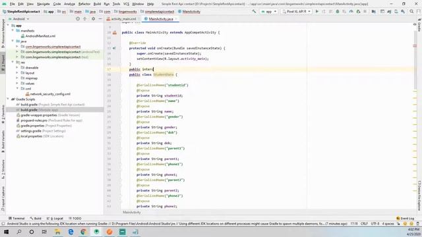The height and width of the screenshot is (237, 422).
Task: Expand the androidTest package arrow
Action: point(17,51)
